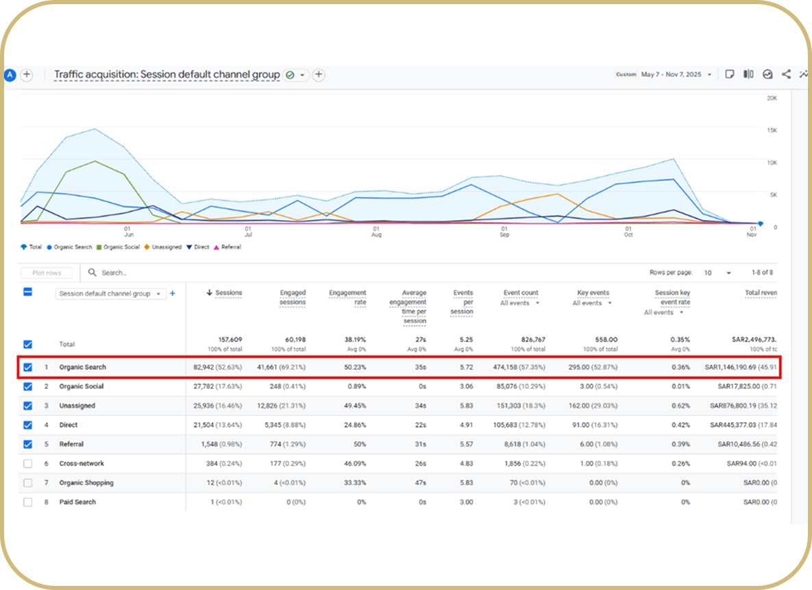Viewport: 812px width, 590px height.
Task: Click Organic Social legend swatch in chart
Action: (x=99, y=247)
